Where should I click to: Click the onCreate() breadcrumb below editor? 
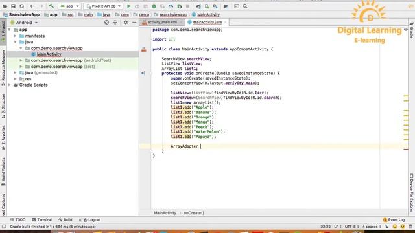(x=194, y=213)
